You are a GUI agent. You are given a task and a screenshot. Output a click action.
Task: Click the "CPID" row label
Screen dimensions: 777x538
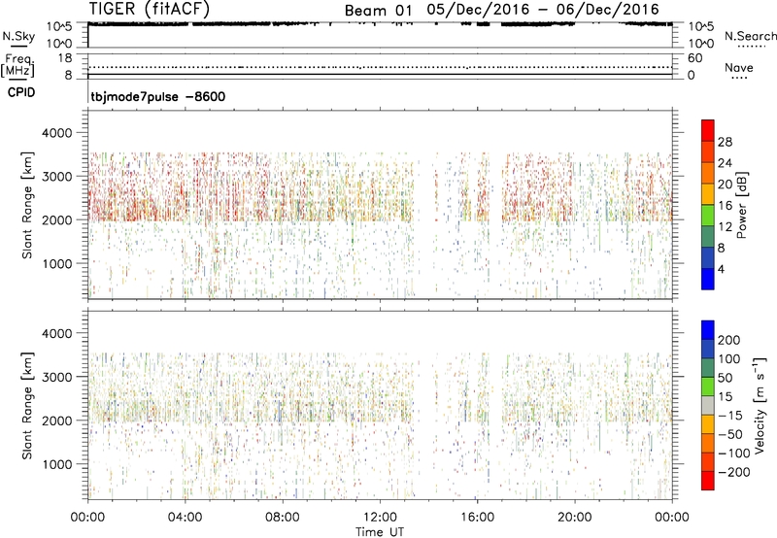click(21, 92)
